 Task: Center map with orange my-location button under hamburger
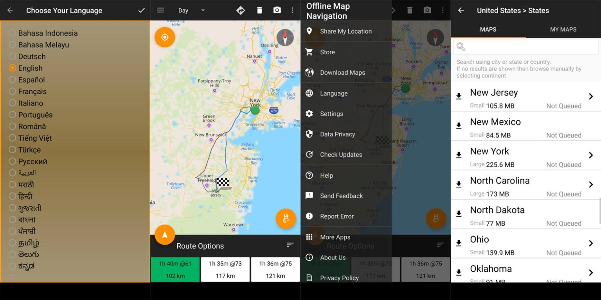click(165, 37)
